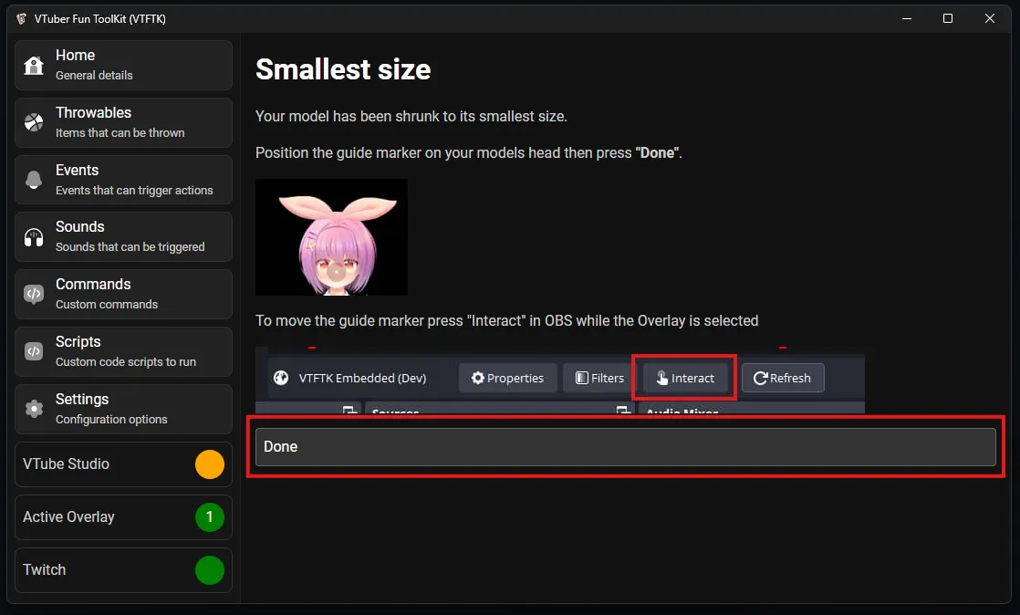The height and width of the screenshot is (615, 1020).
Task: Open the Commands custom commands page
Action: (x=123, y=294)
